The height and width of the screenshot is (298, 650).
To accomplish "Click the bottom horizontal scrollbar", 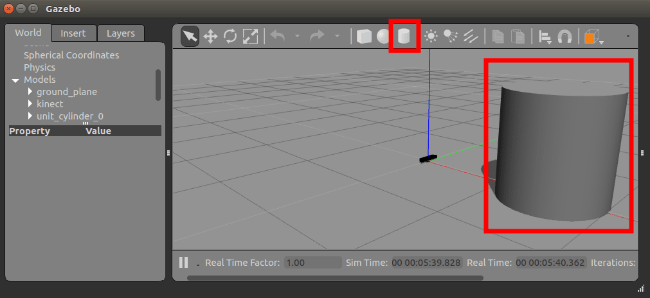I will coord(335,278).
